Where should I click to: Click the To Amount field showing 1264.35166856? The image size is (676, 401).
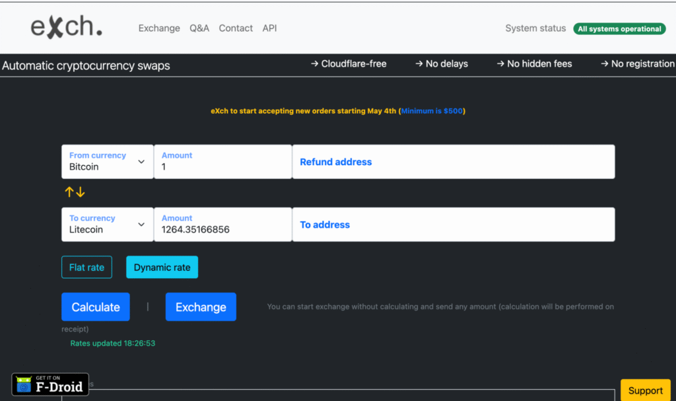coord(222,225)
